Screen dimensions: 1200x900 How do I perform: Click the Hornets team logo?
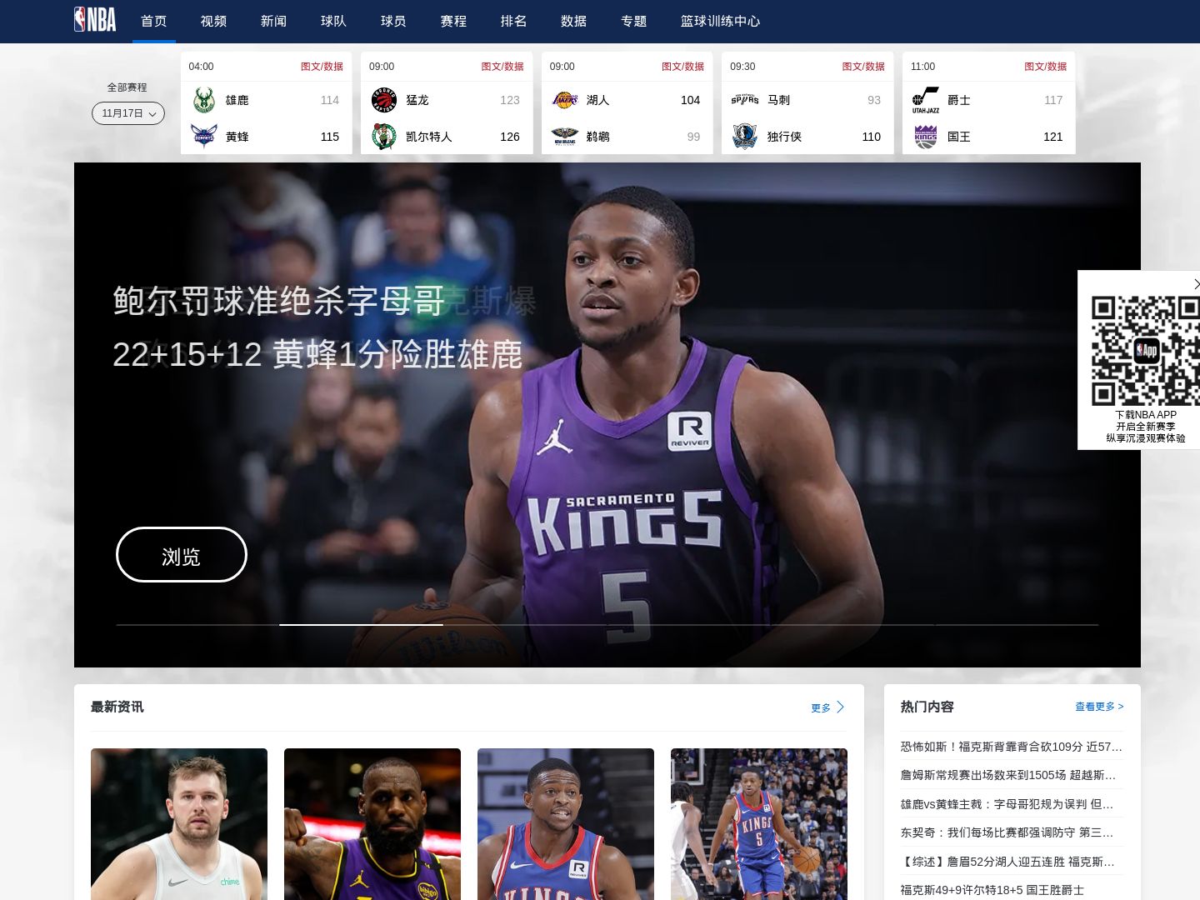[204, 137]
